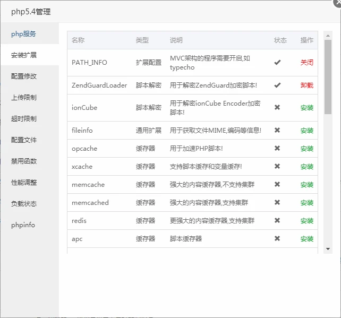This screenshot has width=341, height=318.
Task: Click the checkmark status icon for PATH_INFO
Action: coord(277,63)
